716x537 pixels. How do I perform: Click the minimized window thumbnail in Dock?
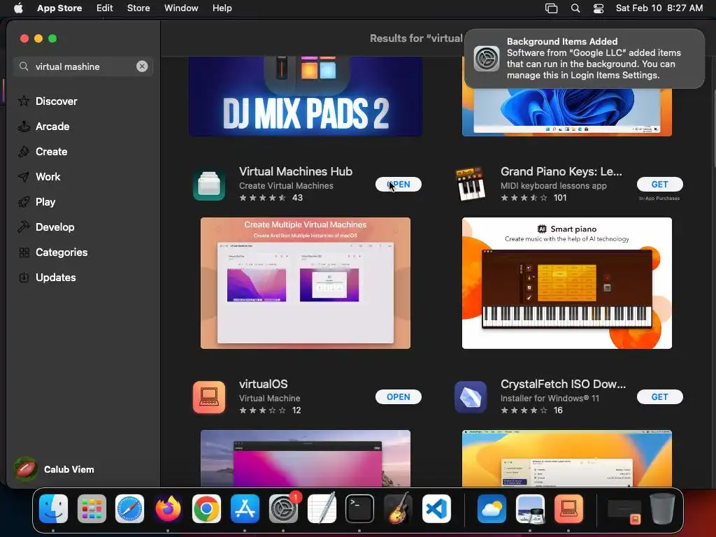point(624,510)
